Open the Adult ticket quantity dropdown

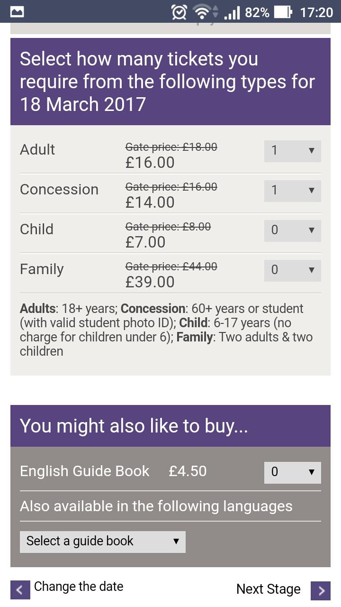[x=293, y=151]
